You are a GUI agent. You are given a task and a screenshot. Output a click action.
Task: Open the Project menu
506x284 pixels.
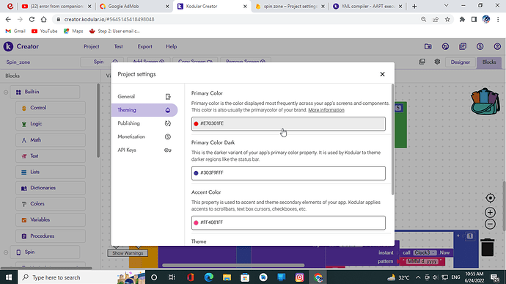(92, 46)
